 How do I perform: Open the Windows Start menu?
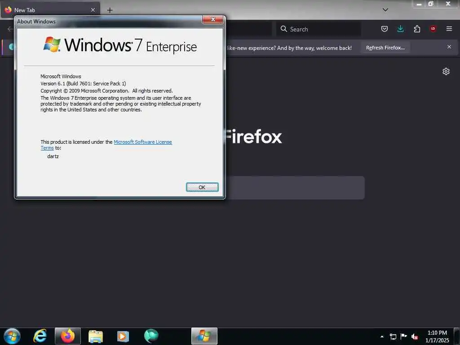(x=12, y=336)
